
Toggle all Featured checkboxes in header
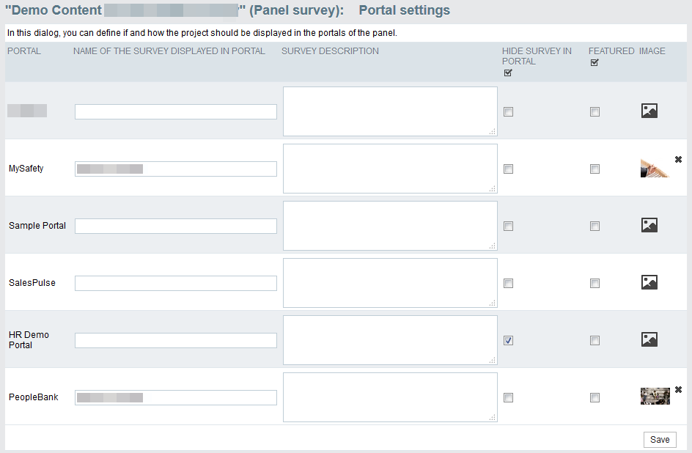tap(595, 62)
